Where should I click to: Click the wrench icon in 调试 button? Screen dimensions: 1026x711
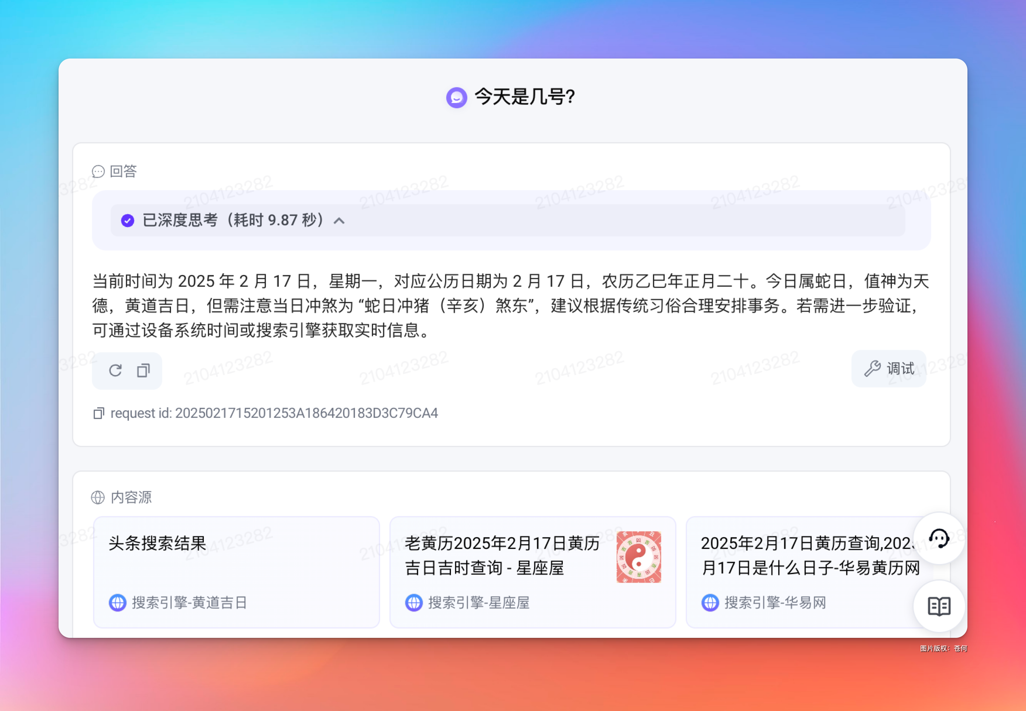click(x=872, y=368)
